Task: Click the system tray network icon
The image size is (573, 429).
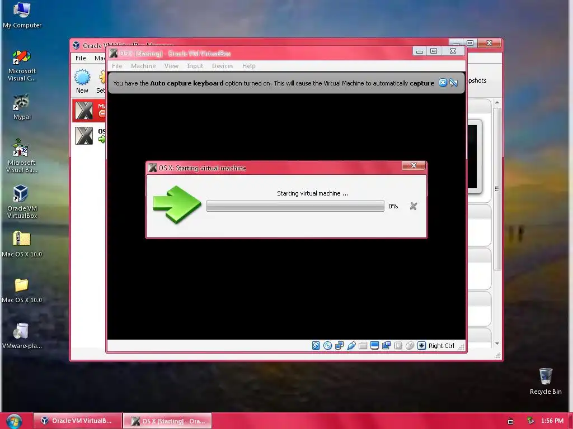Action: point(530,421)
